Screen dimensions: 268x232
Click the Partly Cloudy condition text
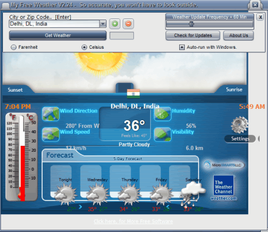point(134,145)
